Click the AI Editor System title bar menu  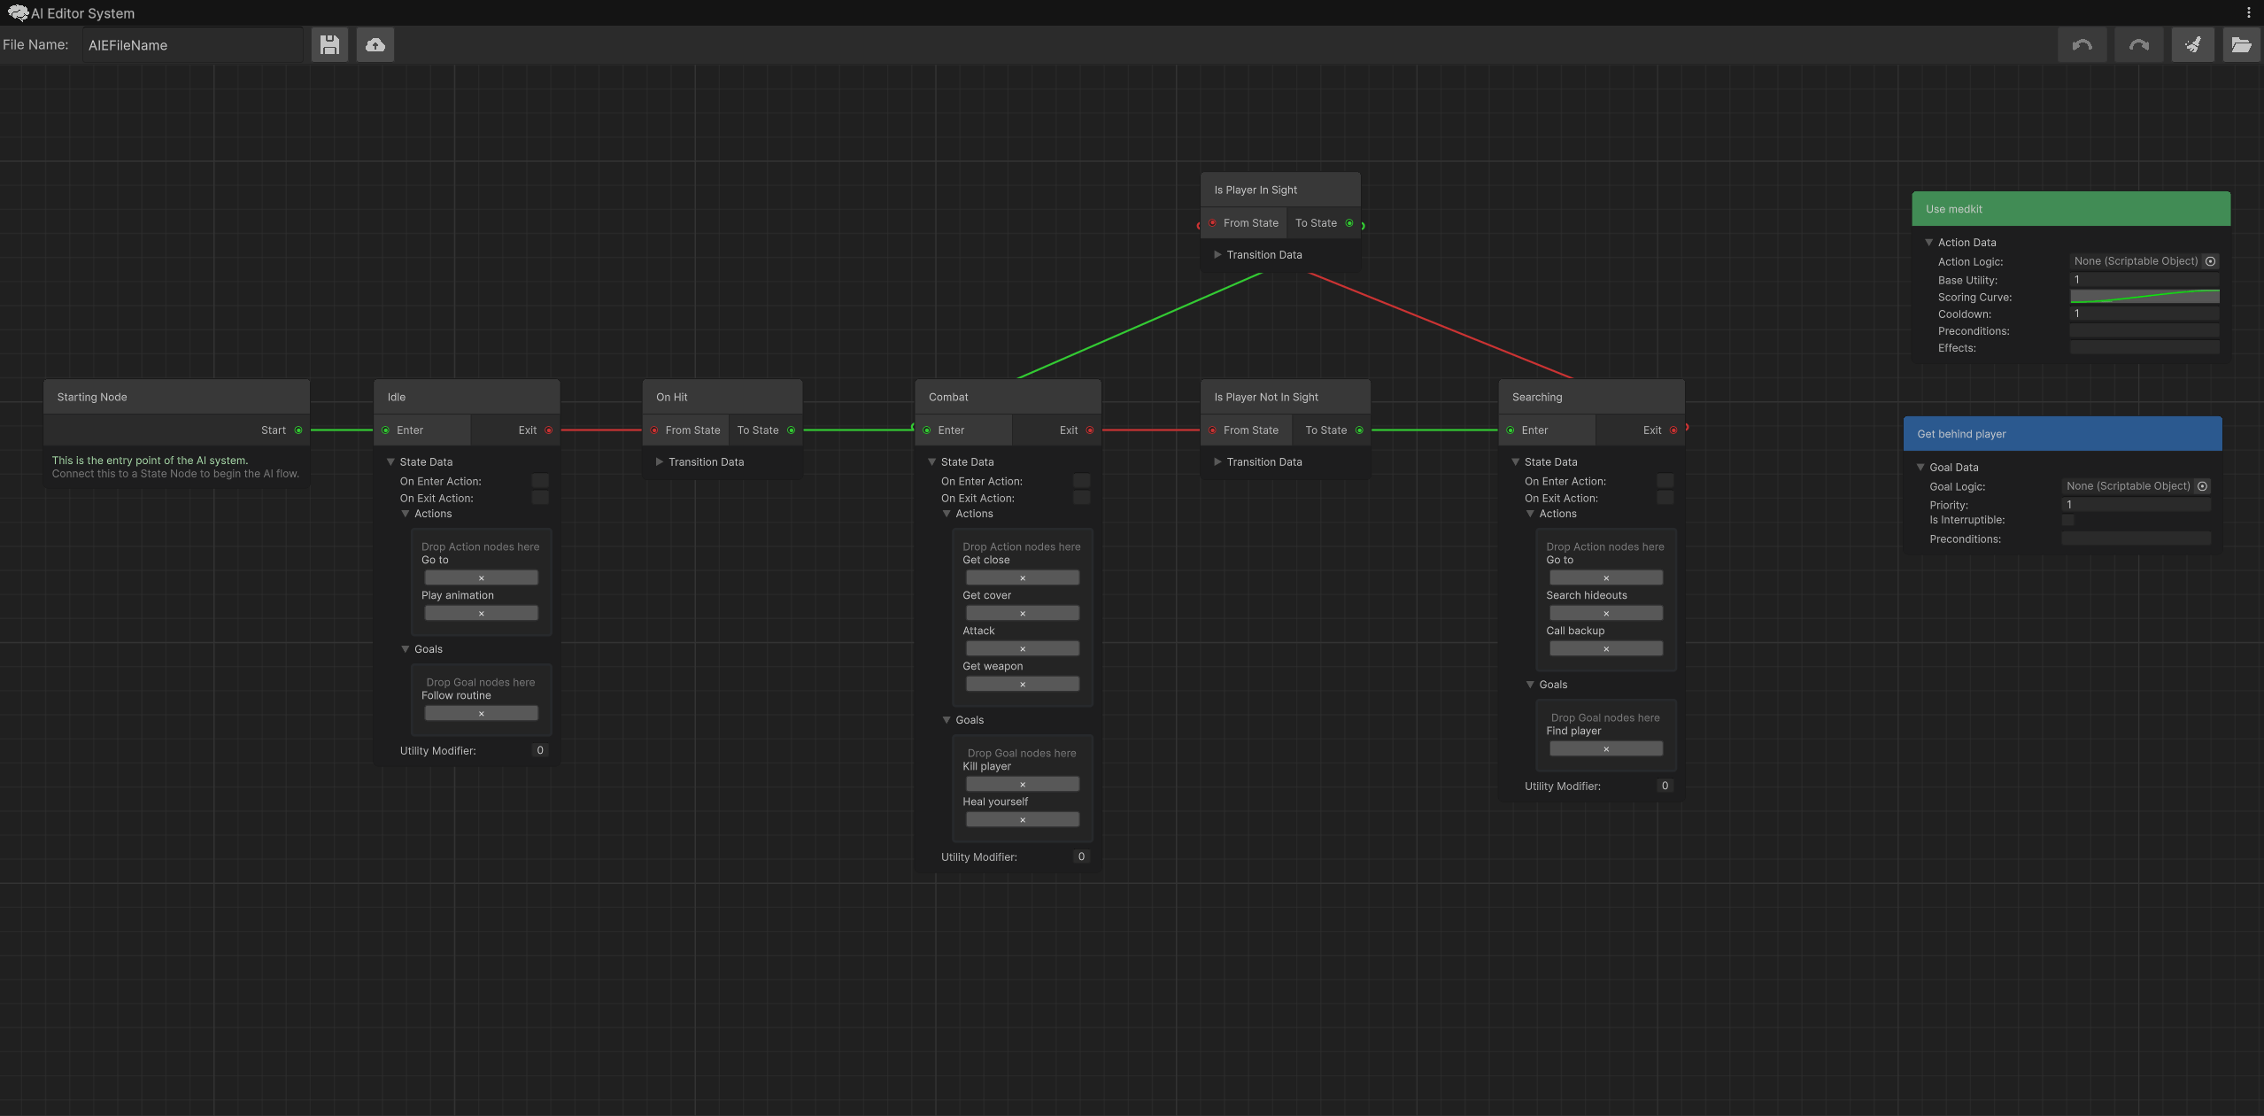(78, 12)
